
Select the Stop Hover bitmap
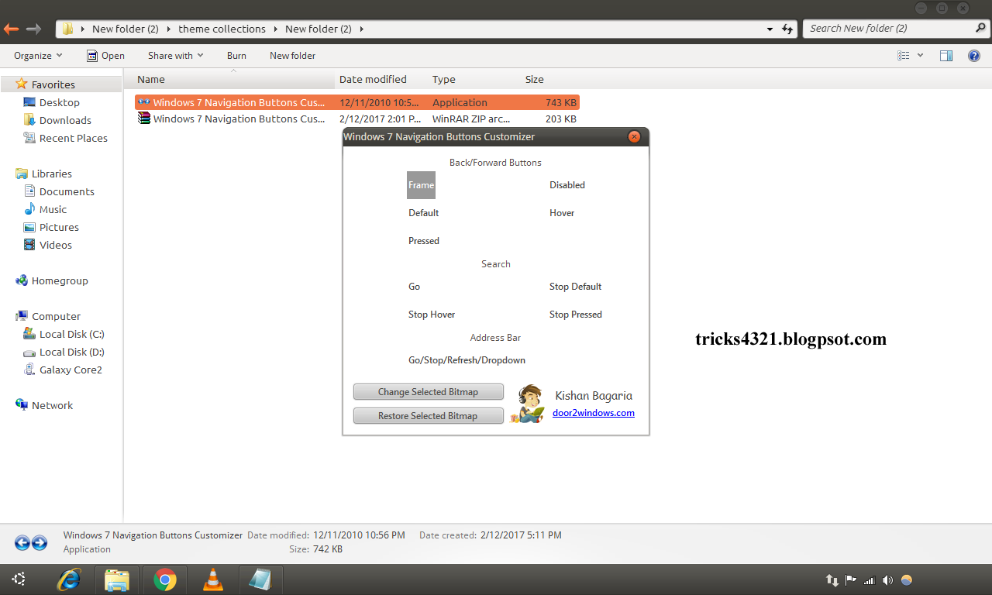(432, 315)
